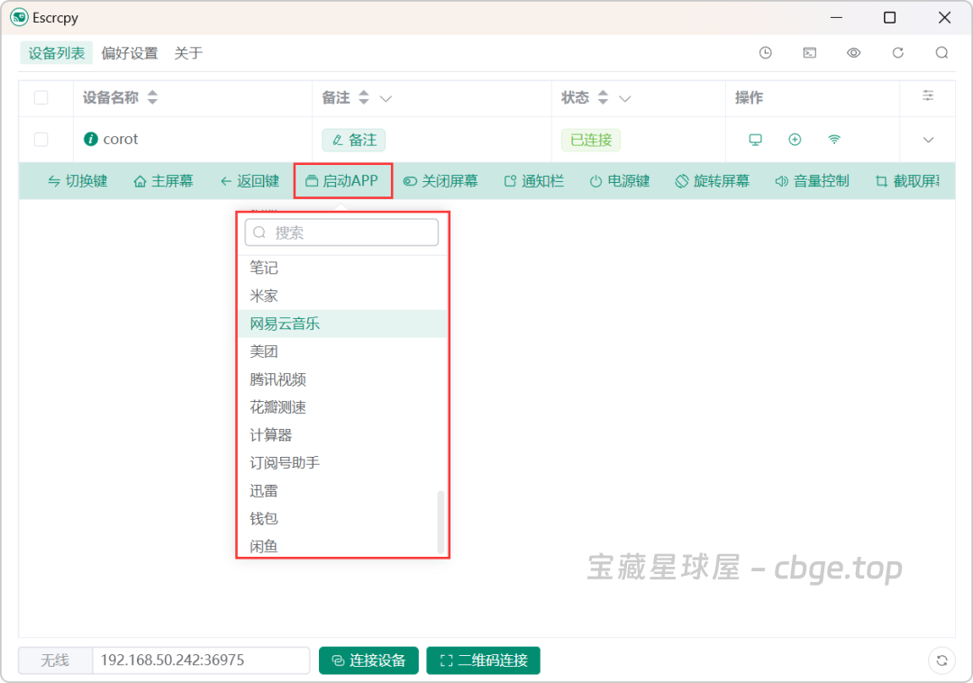Open the terminal console icon in top toolbar

coord(809,53)
